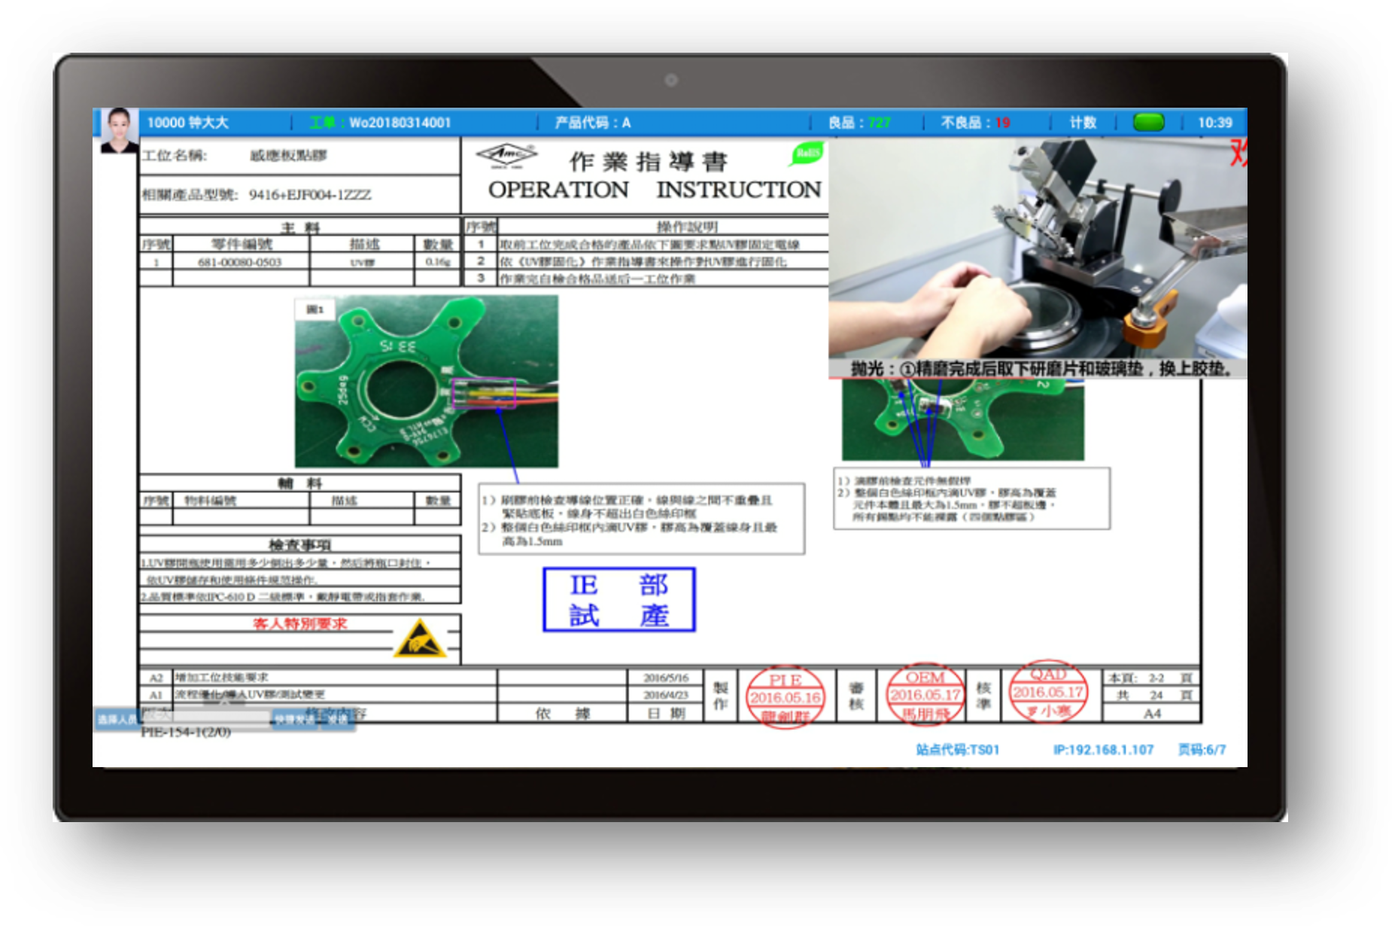Click the 10:39 clock display
The image size is (1395, 929).
tap(1214, 123)
